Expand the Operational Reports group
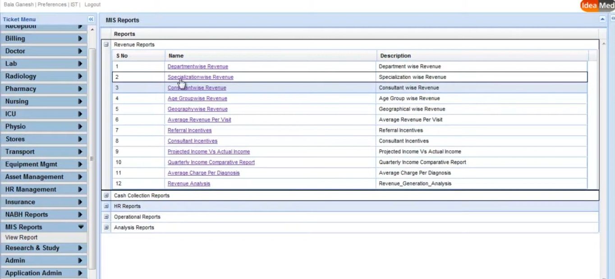 click(x=106, y=217)
